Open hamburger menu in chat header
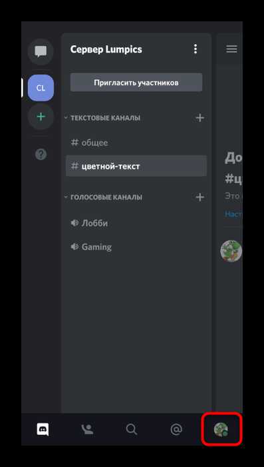264x467 pixels. [x=231, y=49]
